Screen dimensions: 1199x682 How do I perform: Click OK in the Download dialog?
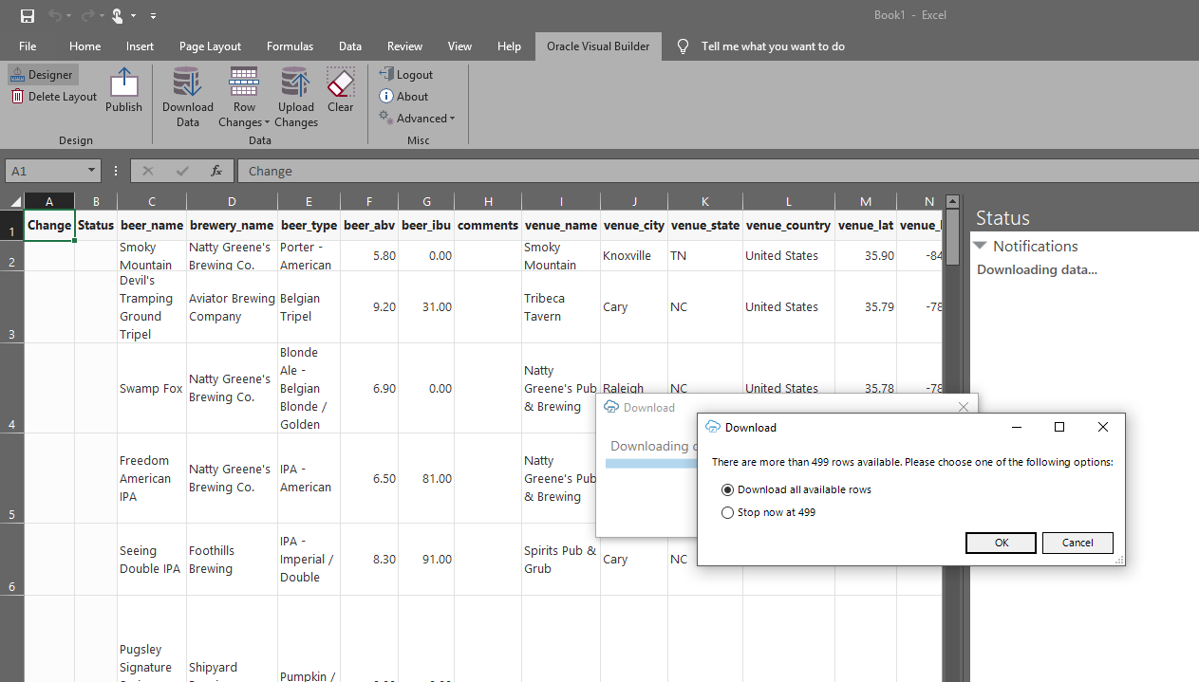point(1001,543)
